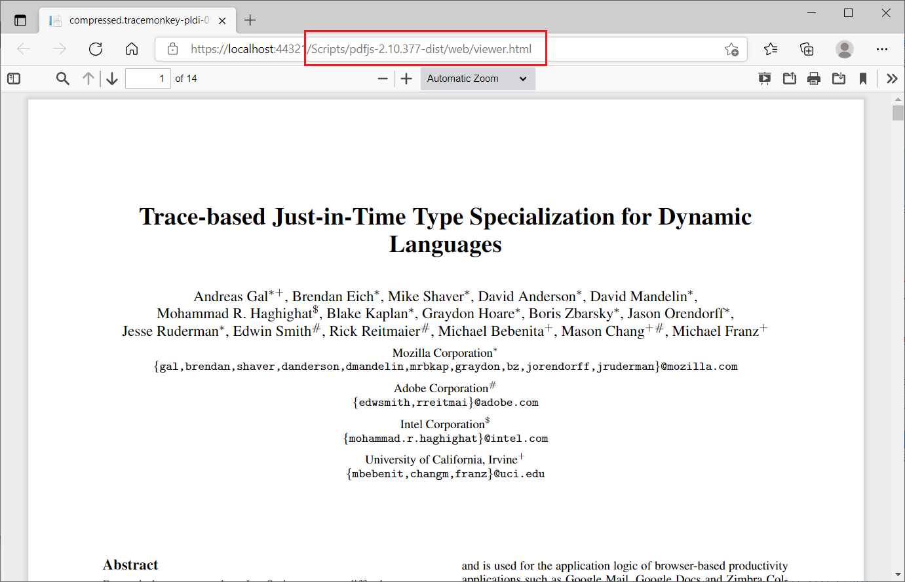Print the current PDF document
Viewport: 905px width, 582px height.
click(x=814, y=78)
